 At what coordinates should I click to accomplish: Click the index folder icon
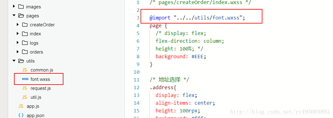(25, 34)
